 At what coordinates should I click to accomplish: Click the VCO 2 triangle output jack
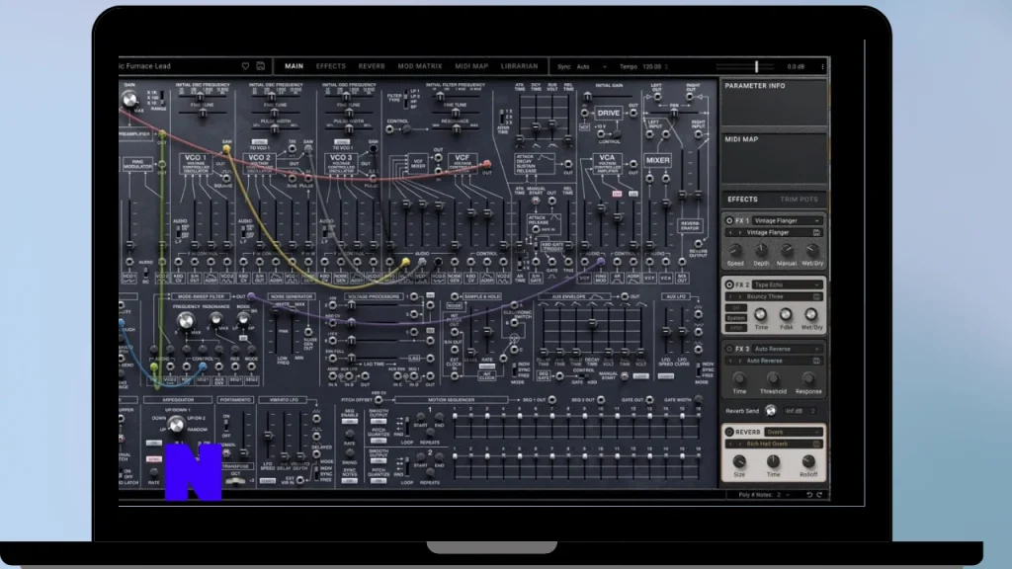tap(293, 149)
